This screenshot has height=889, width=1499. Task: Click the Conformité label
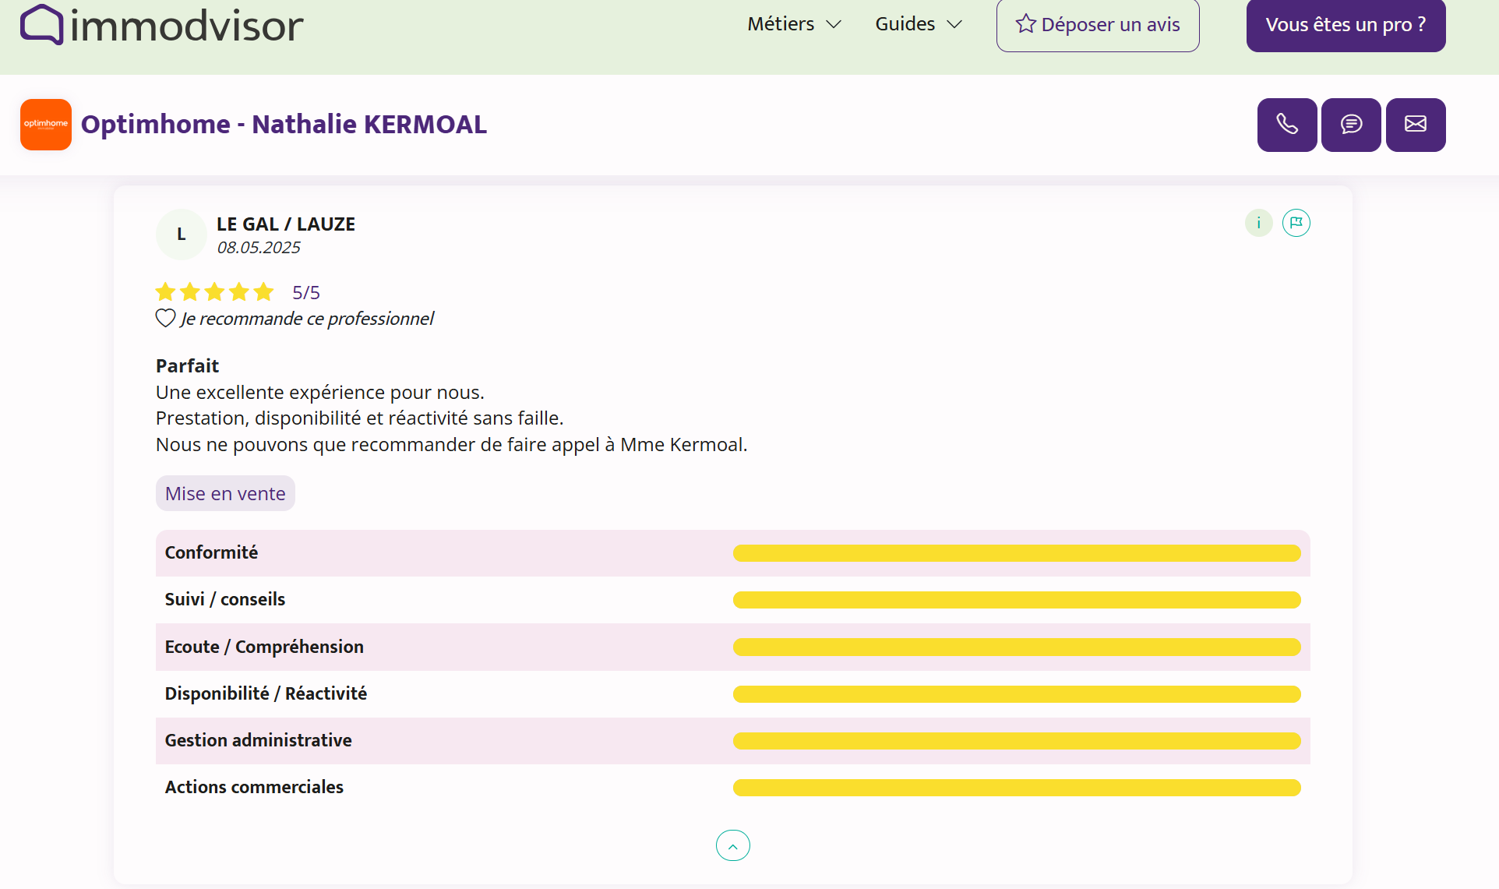[211, 552]
